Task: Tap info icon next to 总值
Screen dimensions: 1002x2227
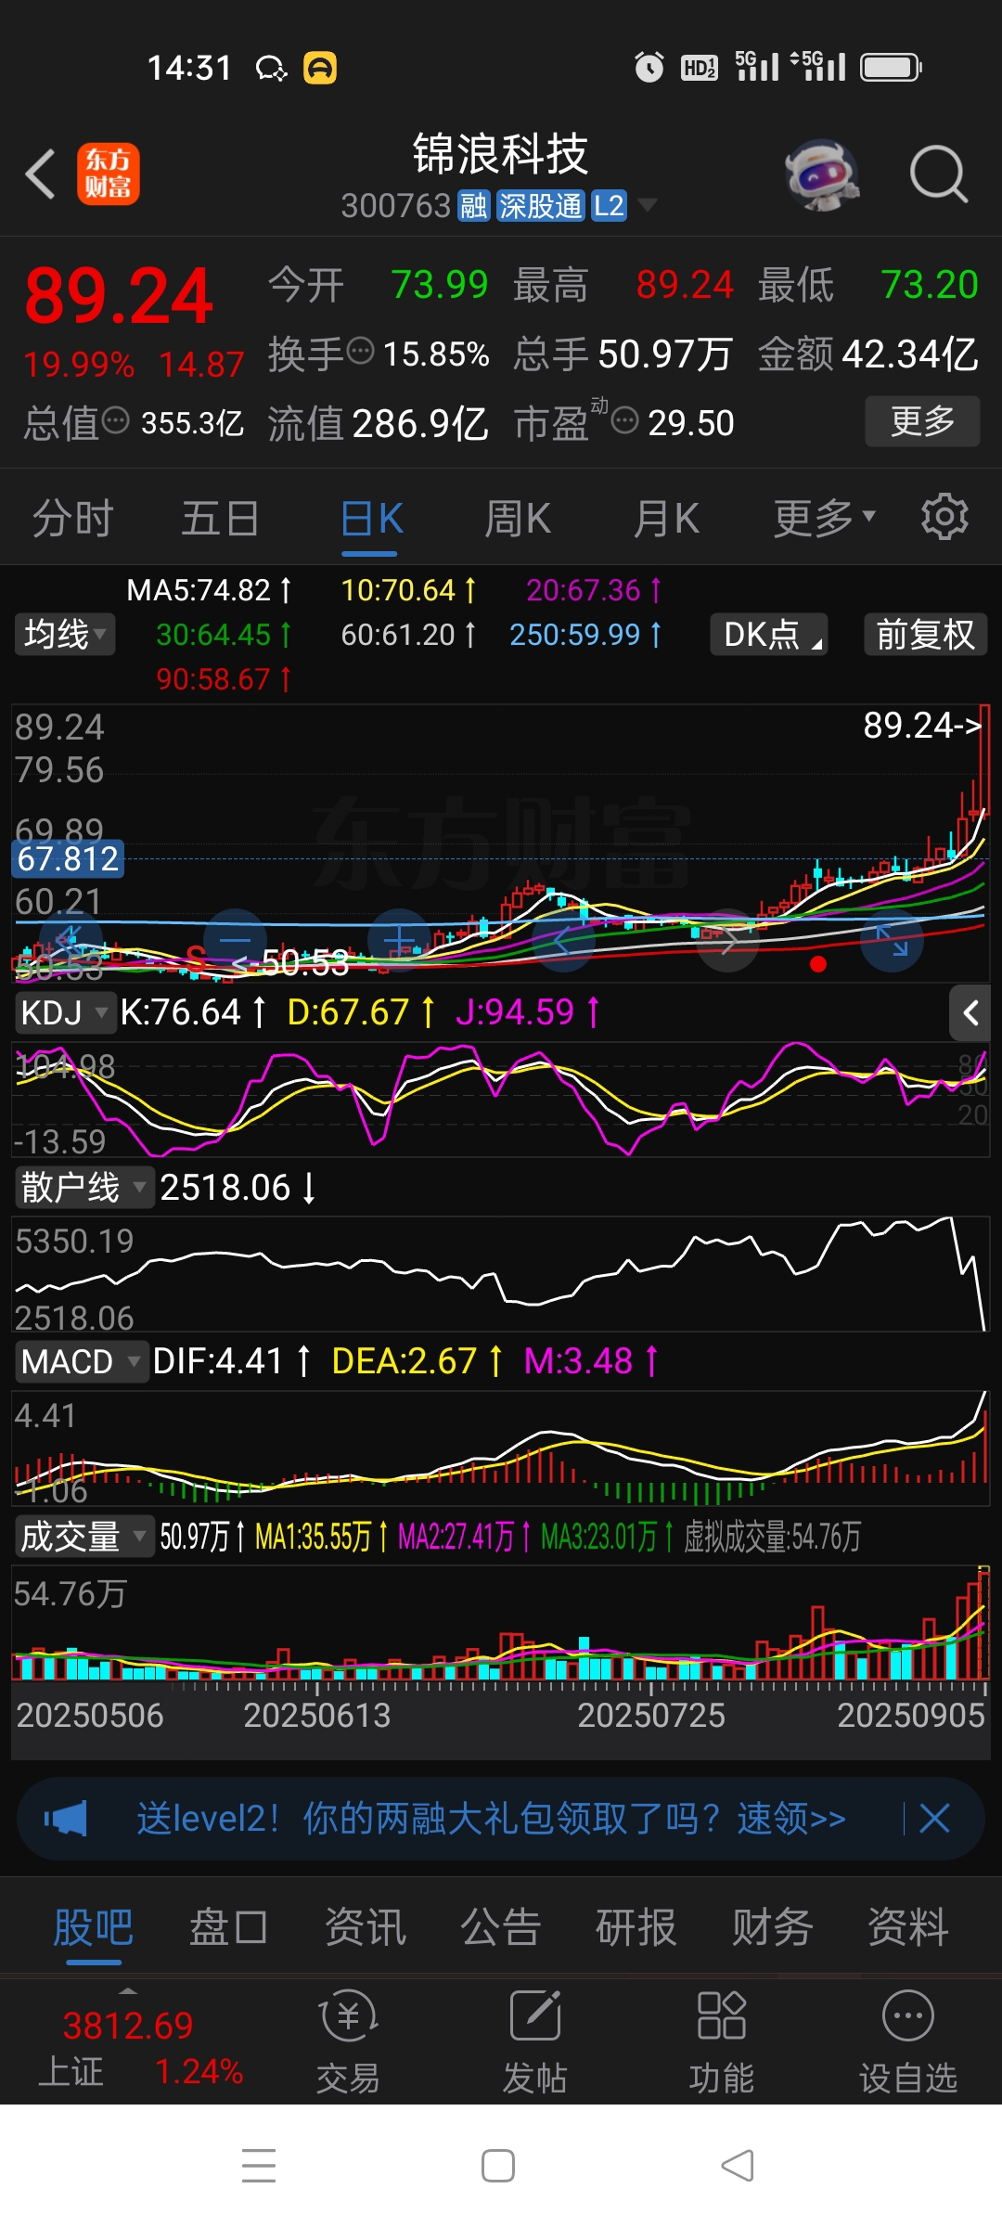Action: pyautogui.click(x=115, y=421)
